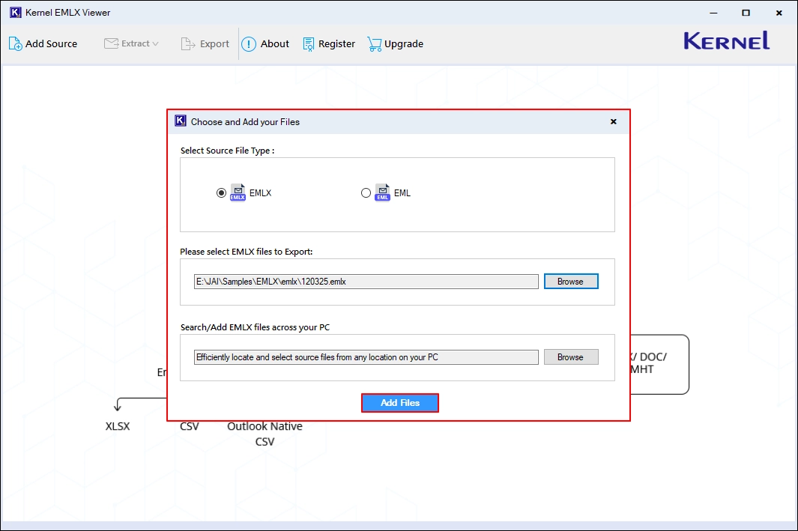Click the Kernel logo at top right
798x531 pixels.
tap(726, 40)
